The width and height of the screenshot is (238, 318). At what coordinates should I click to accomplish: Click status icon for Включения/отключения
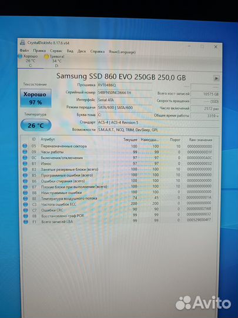click(25, 158)
